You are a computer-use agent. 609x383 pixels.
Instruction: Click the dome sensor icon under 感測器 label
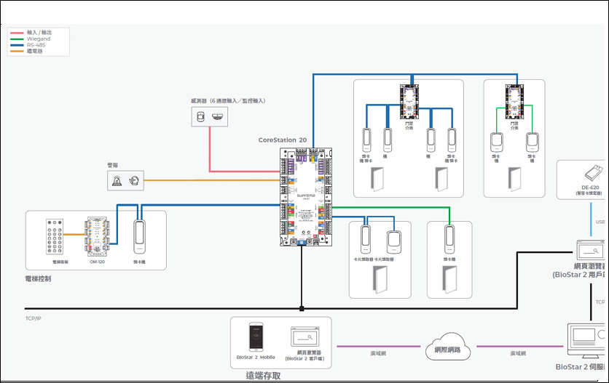tap(217, 116)
